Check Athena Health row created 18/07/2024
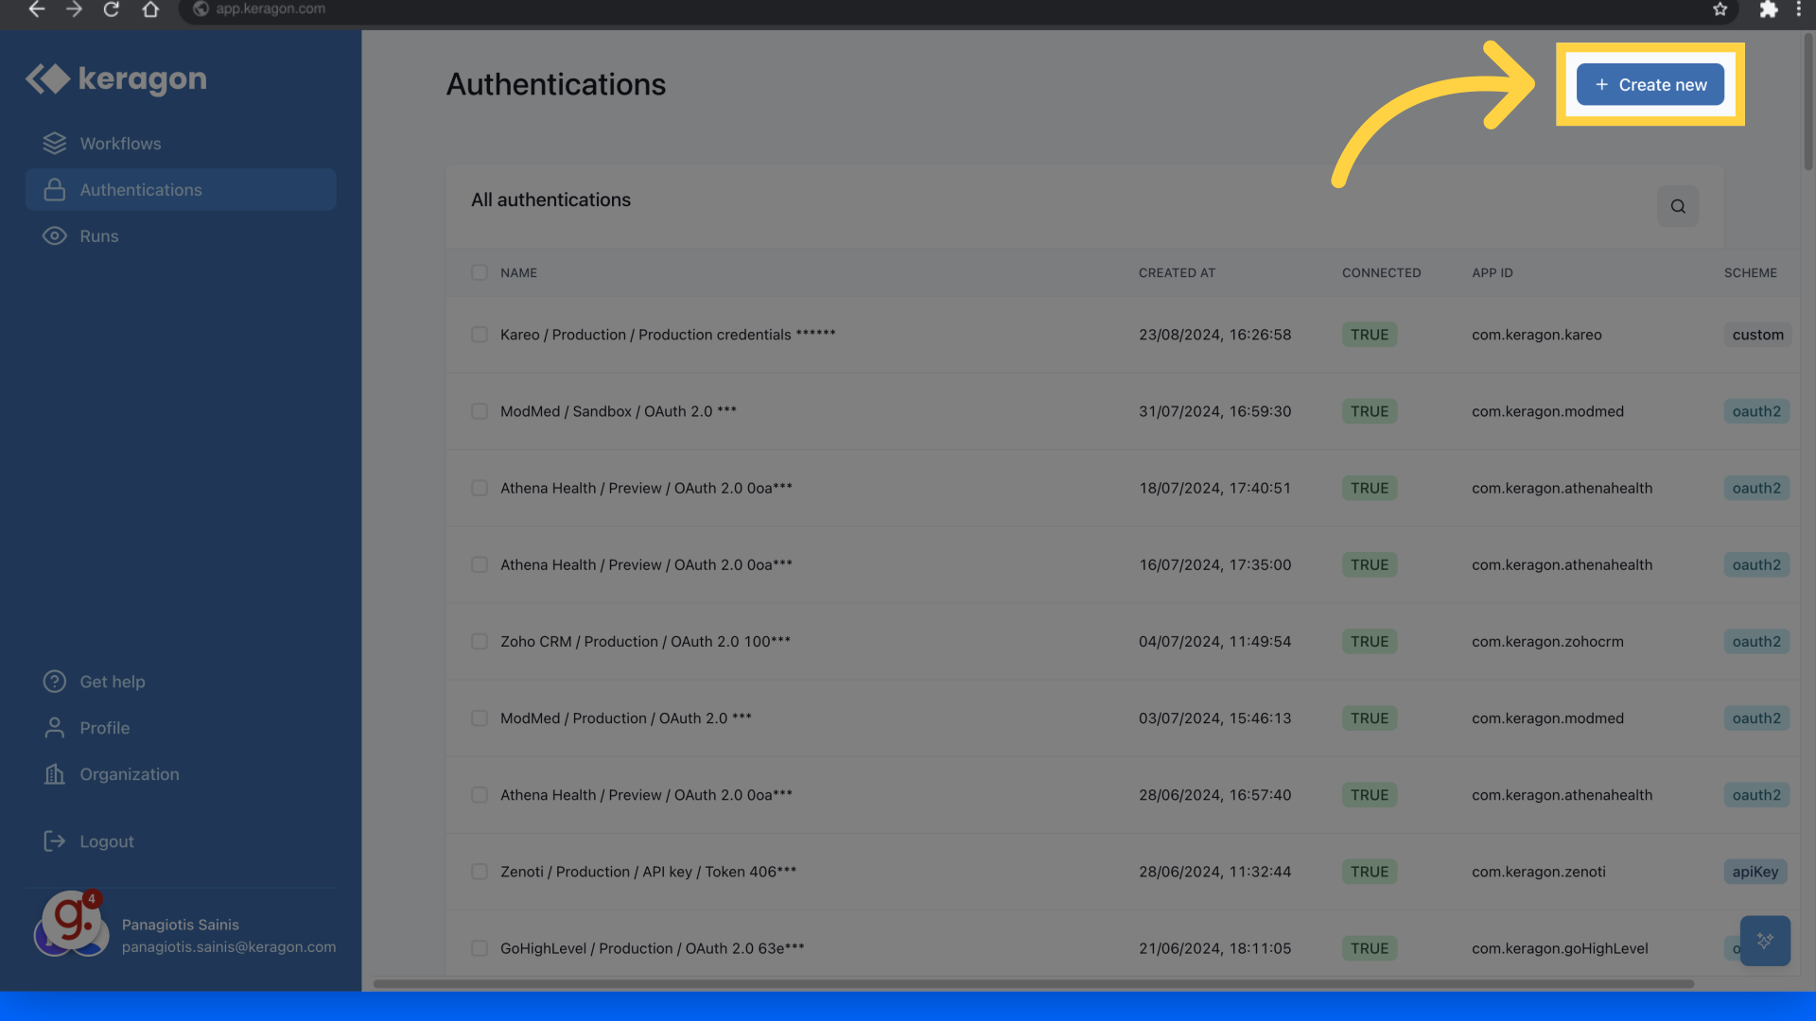This screenshot has height=1021, width=1816. (480, 489)
